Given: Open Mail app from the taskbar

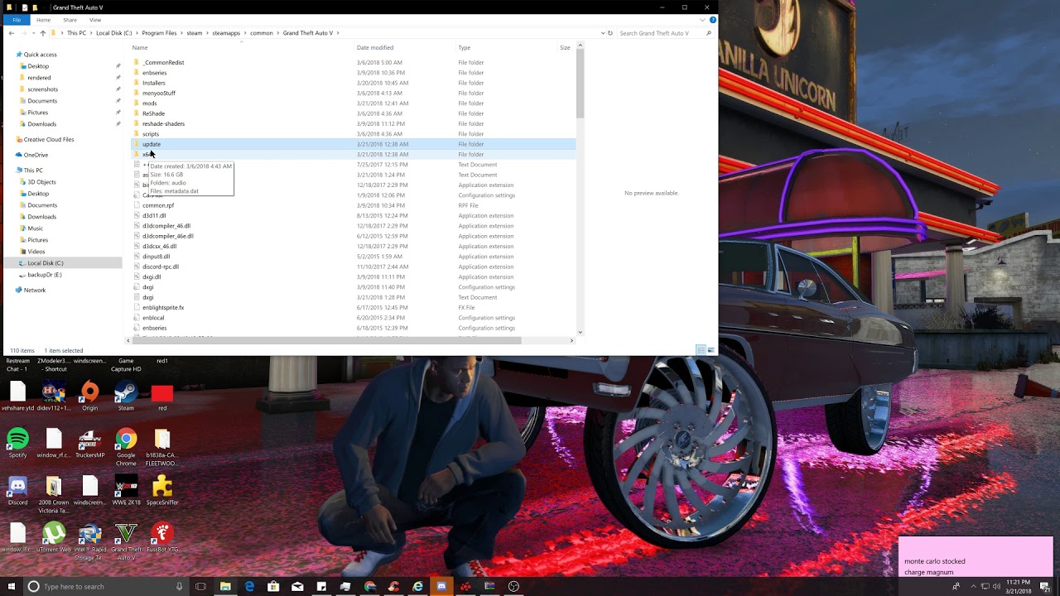Looking at the screenshot, I should pos(297,586).
